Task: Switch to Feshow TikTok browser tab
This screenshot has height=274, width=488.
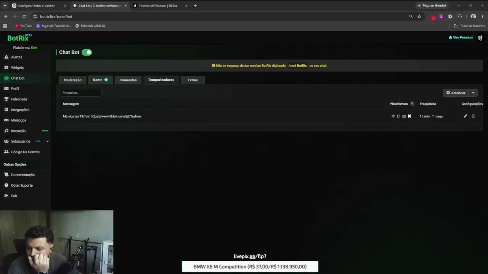Action: pos(158,6)
